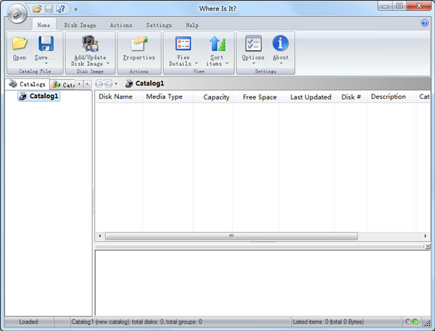Click inside the empty description text pane
Screen dimensions: 435x331
tap(262, 282)
